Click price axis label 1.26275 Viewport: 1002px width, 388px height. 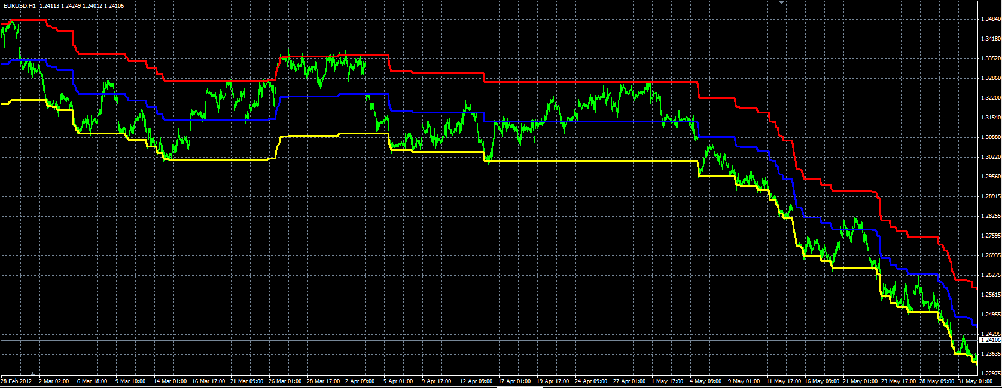point(991,275)
